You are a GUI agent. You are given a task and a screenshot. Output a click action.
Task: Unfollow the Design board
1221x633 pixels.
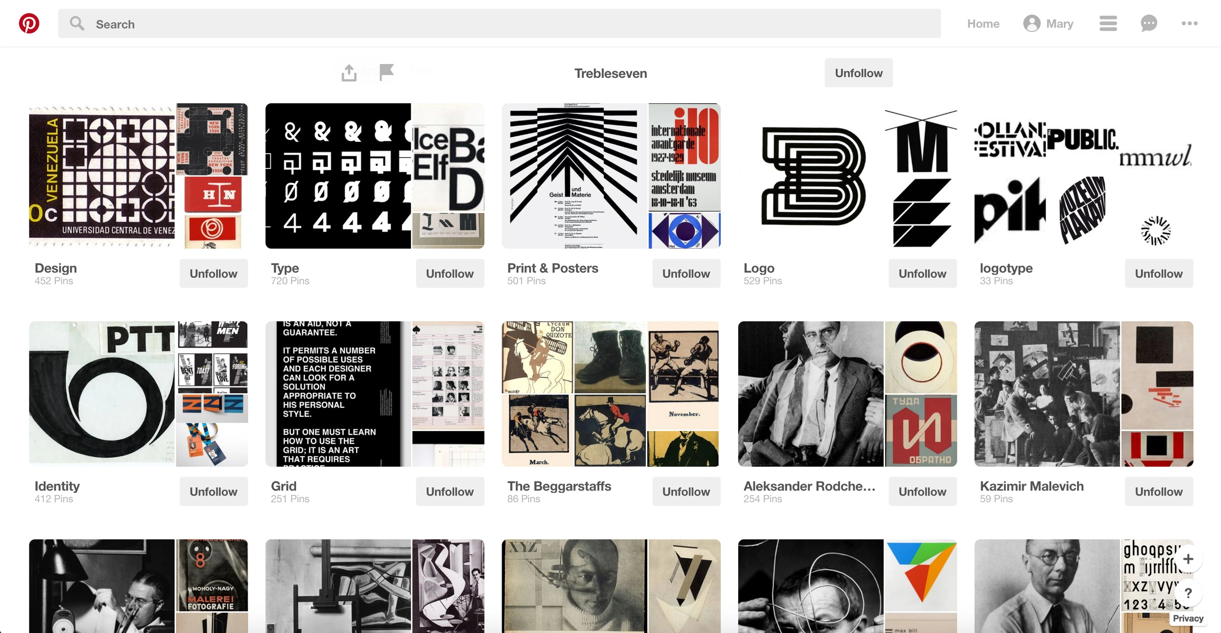tap(213, 274)
